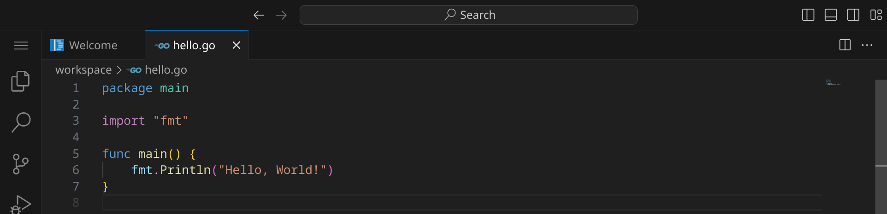887x214 pixels.
Task: Open the editor More Actions ellipsis menu
Action: coord(867,45)
